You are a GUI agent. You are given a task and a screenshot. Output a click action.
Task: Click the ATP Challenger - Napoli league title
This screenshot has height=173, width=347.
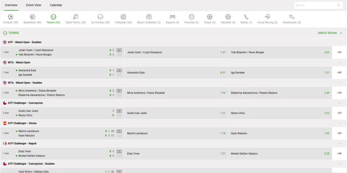coord(22,143)
